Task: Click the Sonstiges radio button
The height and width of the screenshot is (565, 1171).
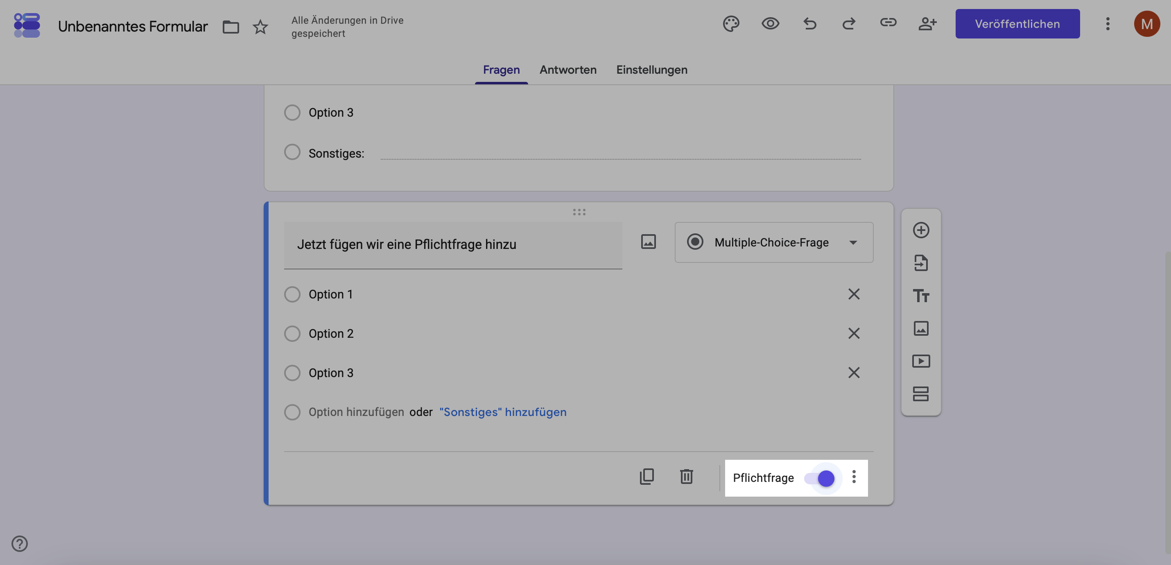Action: (x=292, y=152)
